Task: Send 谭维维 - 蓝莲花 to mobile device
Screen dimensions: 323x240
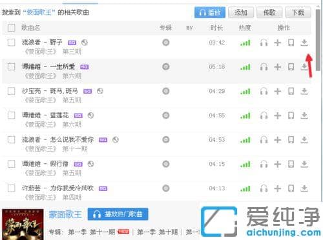Action: click(291, 115)
